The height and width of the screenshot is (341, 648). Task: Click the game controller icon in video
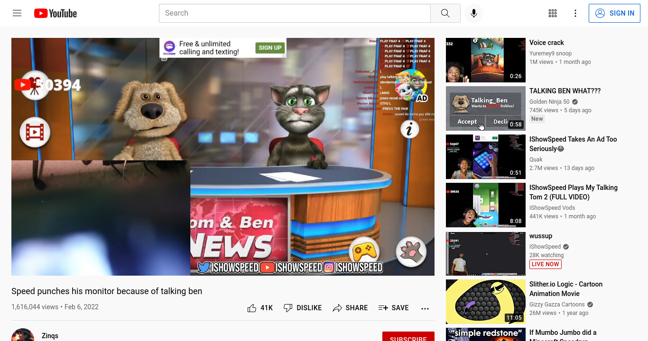coord(364,251)
